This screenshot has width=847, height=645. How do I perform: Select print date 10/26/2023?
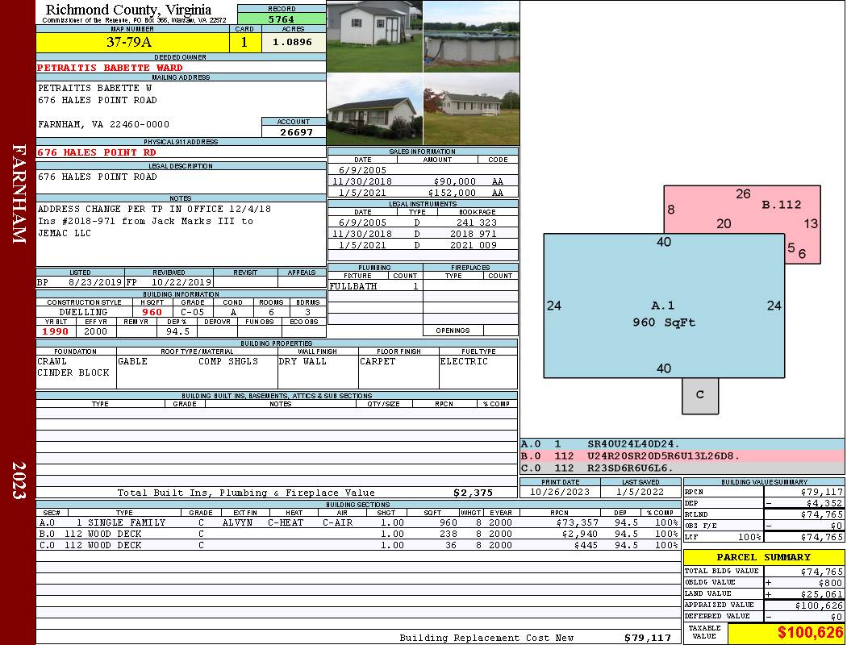[x=560, y=493]
